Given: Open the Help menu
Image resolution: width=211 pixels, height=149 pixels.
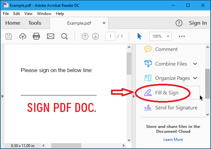Looking at the screenshot, I should (x=60, y=14).
